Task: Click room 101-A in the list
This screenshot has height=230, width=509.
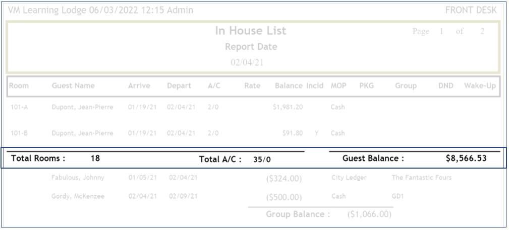Action: tap(19, 107)
